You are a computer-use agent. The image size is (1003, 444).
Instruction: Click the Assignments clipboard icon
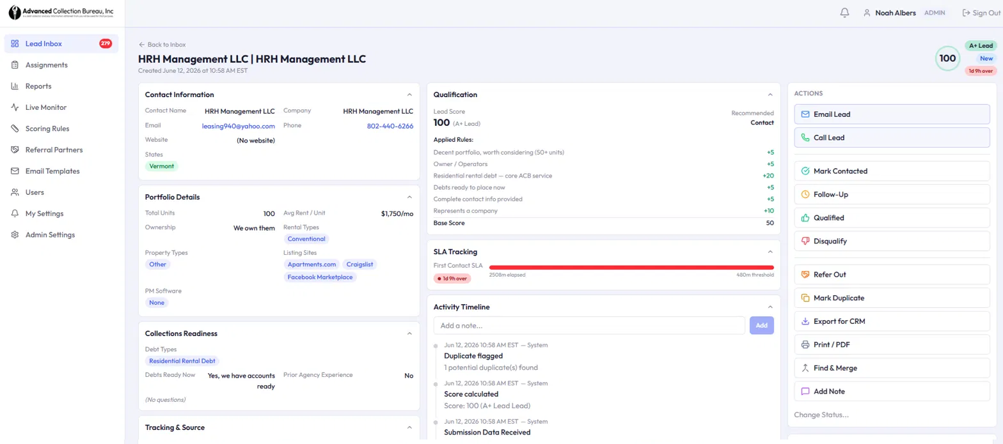(15, 65)
